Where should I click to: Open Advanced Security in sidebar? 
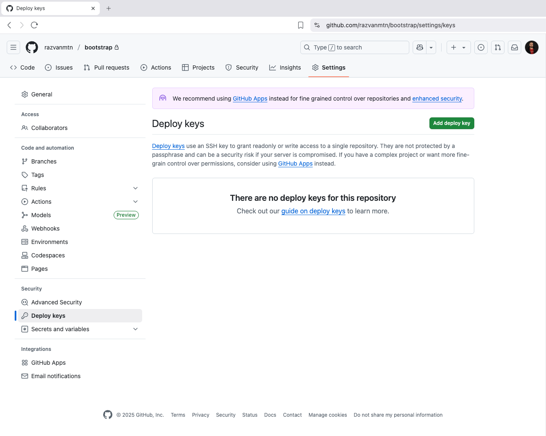point(80,302)
